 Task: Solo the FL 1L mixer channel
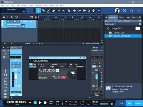[x=18, y=63]
